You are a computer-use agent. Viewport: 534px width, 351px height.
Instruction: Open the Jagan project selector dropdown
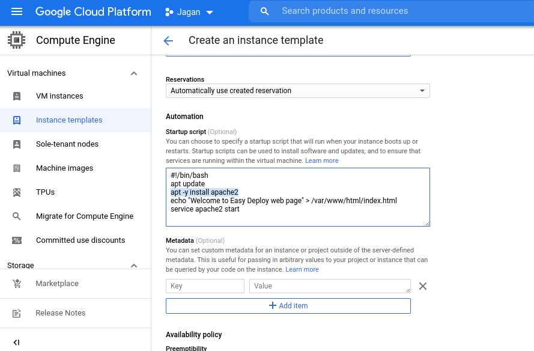pyautogui.click(x=189, y=12)
